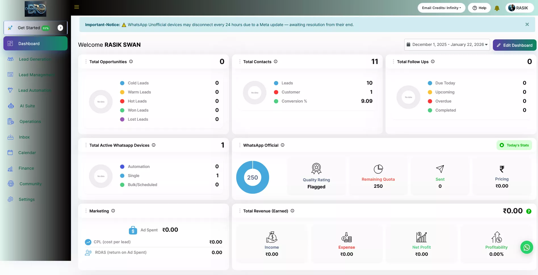The height and width of the screenshot is (275, 538).
Task: Open the date range picker dropdown
Action: pyautogui.click(x=447, y=45)
